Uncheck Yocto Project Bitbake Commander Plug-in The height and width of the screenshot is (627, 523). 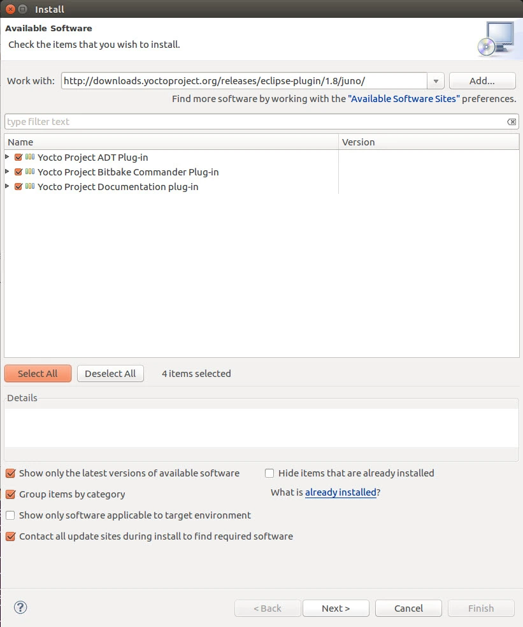(18, 172)
